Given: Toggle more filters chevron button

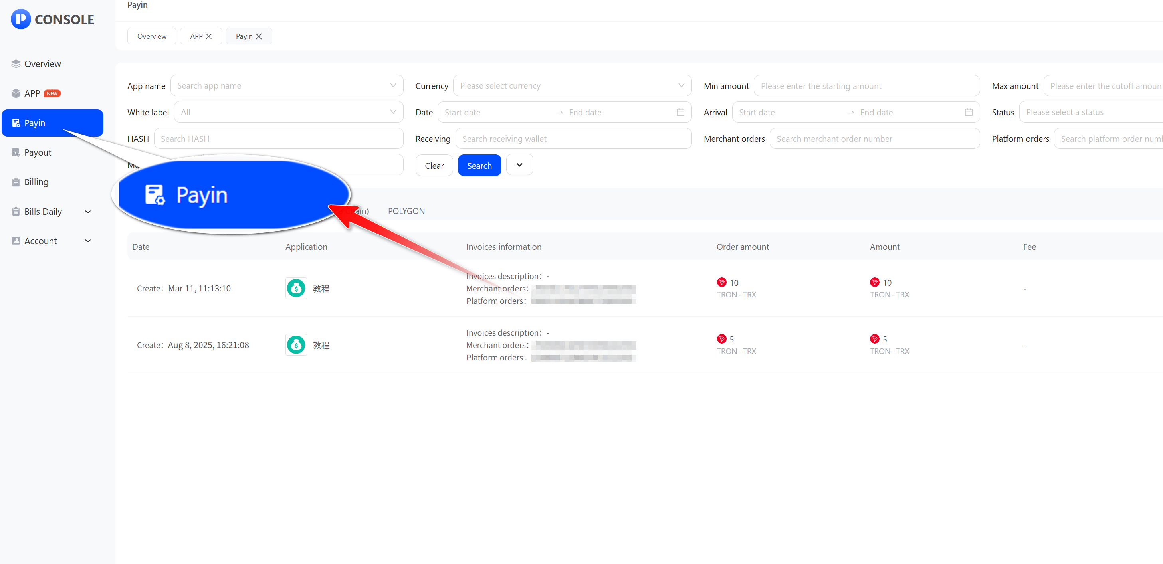Looking at the screenshot, I should (519, 165).
